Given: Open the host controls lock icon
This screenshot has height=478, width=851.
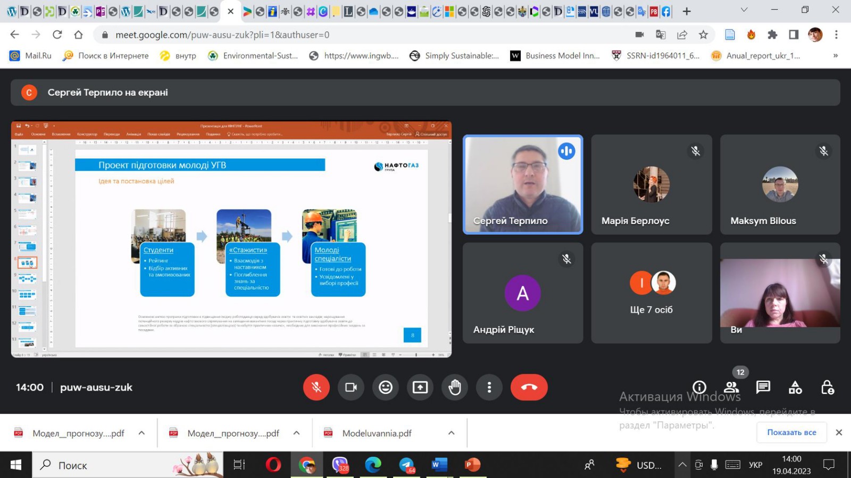Looking at the screenshot, I should pos(827,387).
